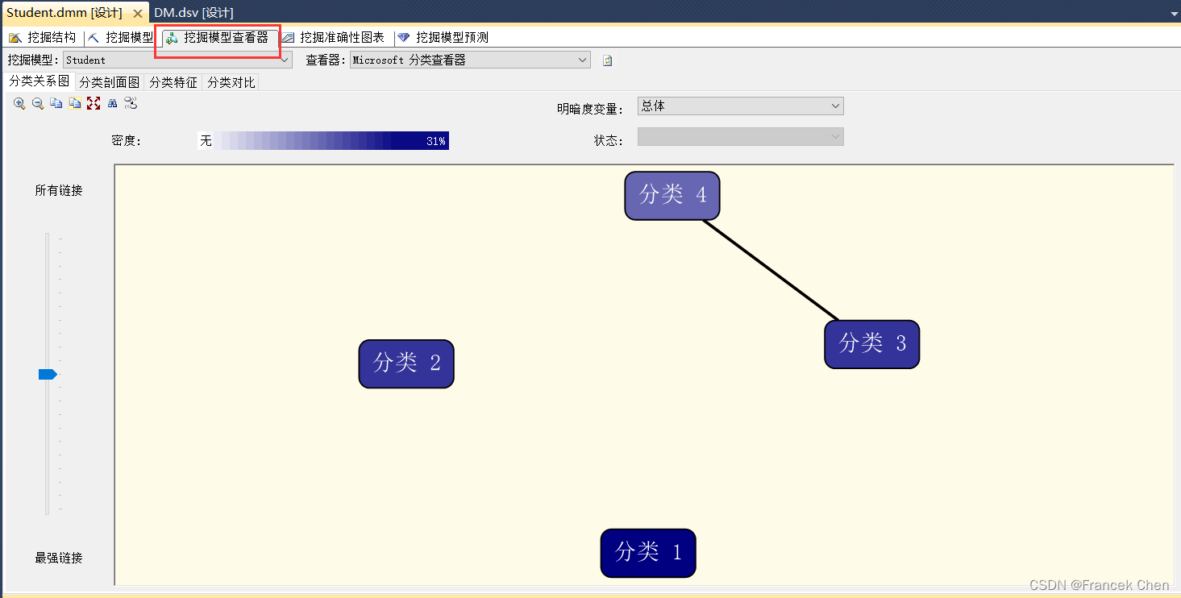Viewport: 1181px width, 598px height.
Task: Switch to the 分类剖面图 sub-tab
Action: click(x=110, y=82)
